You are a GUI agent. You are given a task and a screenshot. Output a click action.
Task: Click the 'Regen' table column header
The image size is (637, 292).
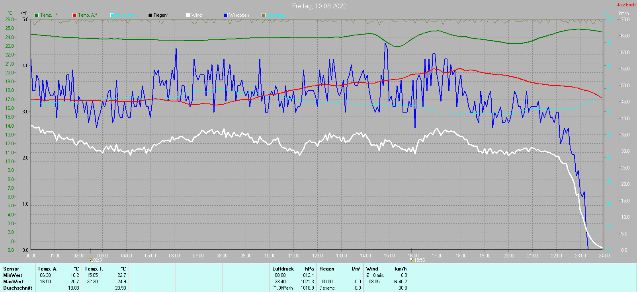[x=326, y=269]
